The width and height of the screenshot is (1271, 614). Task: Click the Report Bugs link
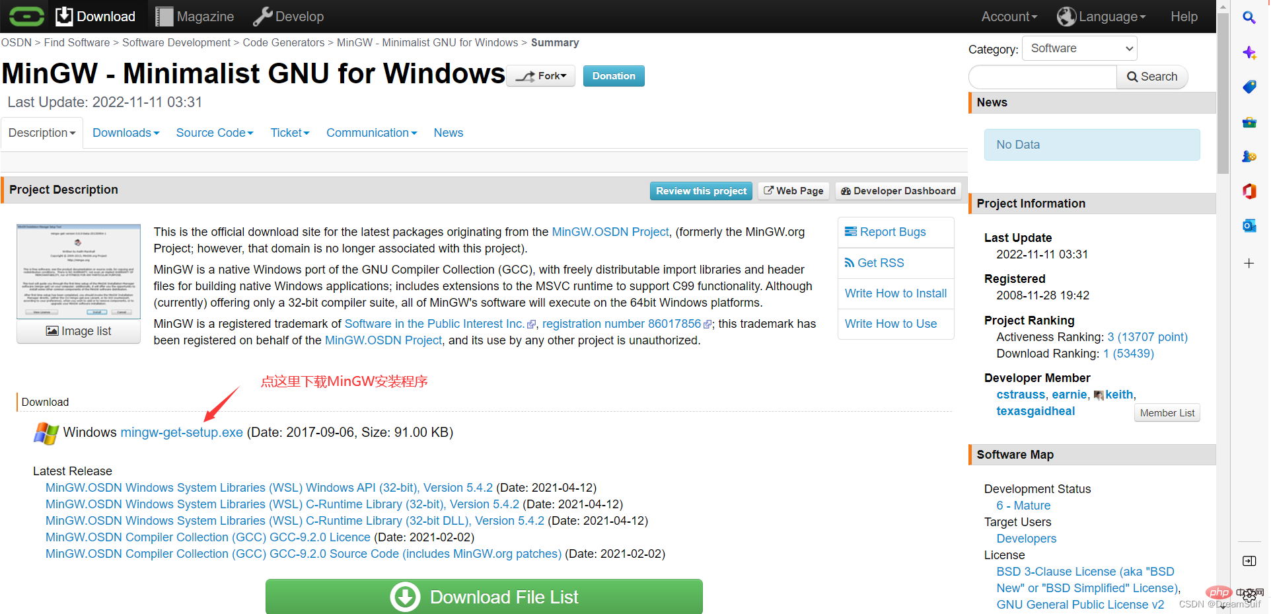pyautogui.click(x=885, y=232)
